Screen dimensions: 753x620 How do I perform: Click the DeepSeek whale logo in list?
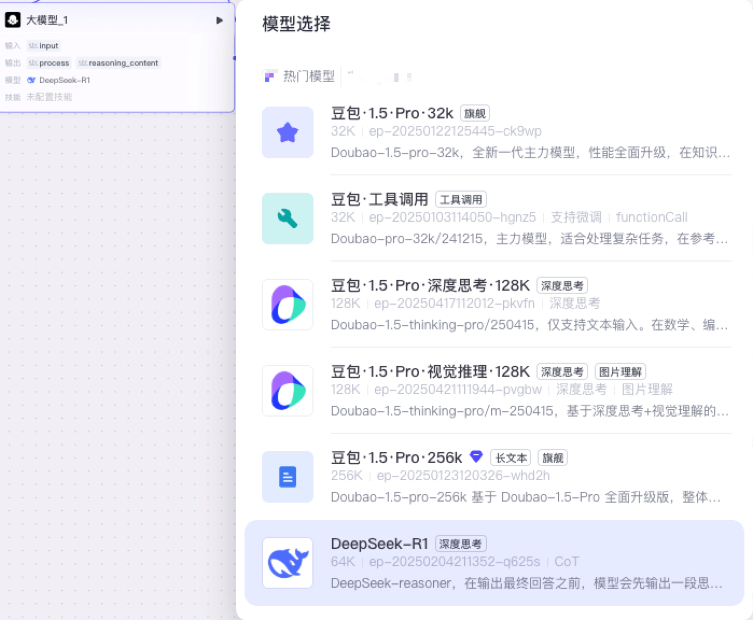(288, 563)
